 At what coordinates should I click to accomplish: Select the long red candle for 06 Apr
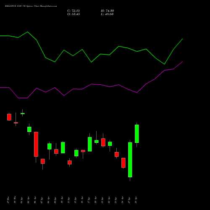pyautogui.click(x=36, y=144)
